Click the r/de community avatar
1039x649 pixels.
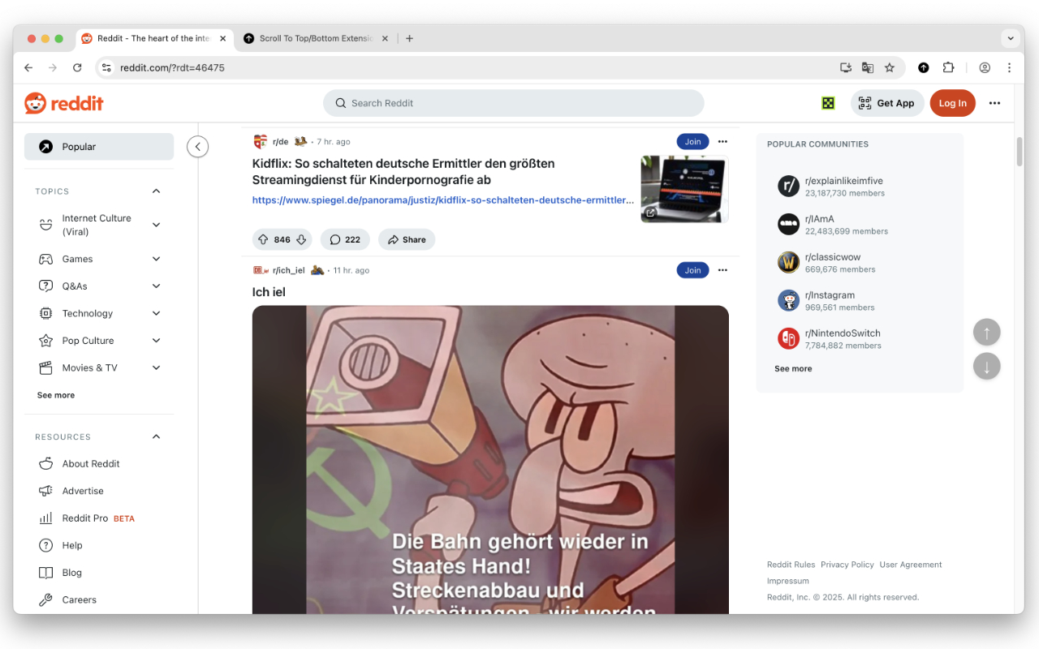(260, 142)
